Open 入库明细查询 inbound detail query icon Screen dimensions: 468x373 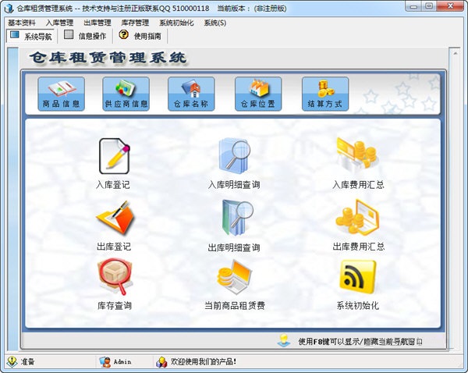(234, 156)
